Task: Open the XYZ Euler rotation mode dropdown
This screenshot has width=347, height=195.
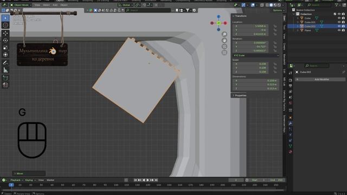Action: pyautogui.click(x=256, y=55)
